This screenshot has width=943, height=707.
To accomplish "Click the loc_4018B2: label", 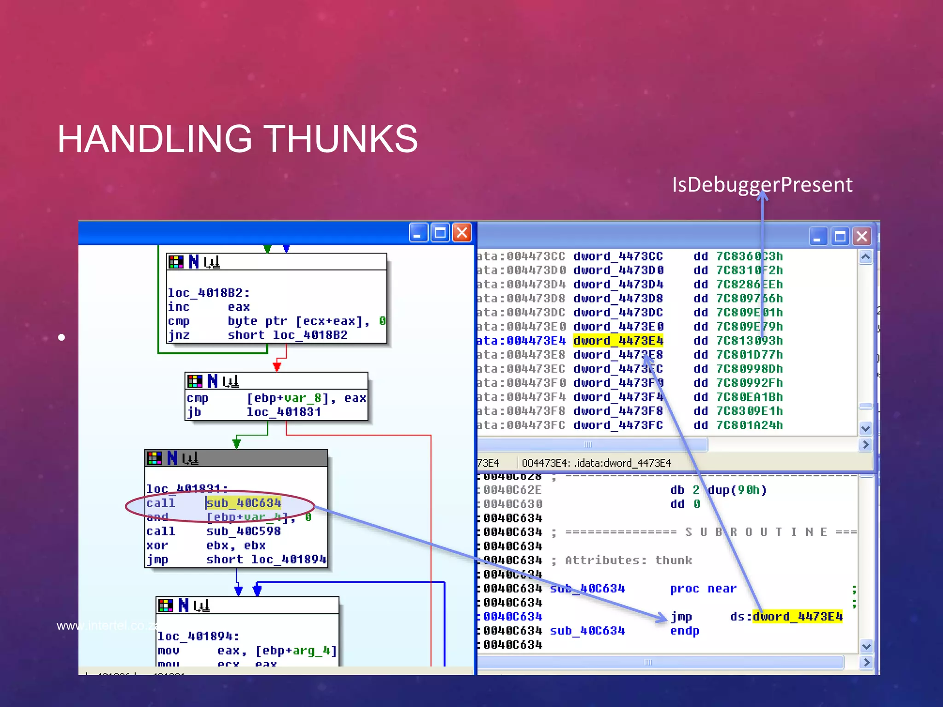I will pyautogui.click(x=209, y=293).
